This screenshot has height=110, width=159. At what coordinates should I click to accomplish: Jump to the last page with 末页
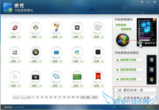(95, 97)
